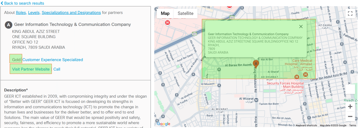Click the circled A listing marker beside company name

point(8,25)
